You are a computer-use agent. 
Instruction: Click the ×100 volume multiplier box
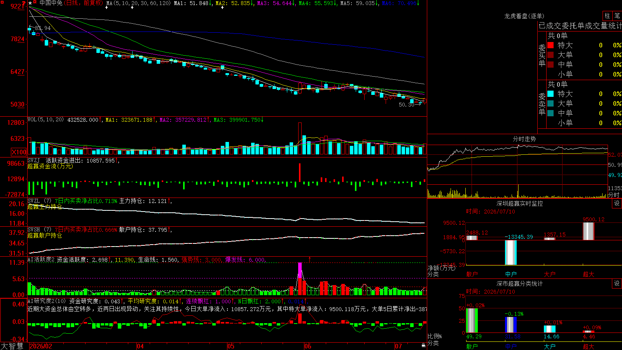click(19, 152)
